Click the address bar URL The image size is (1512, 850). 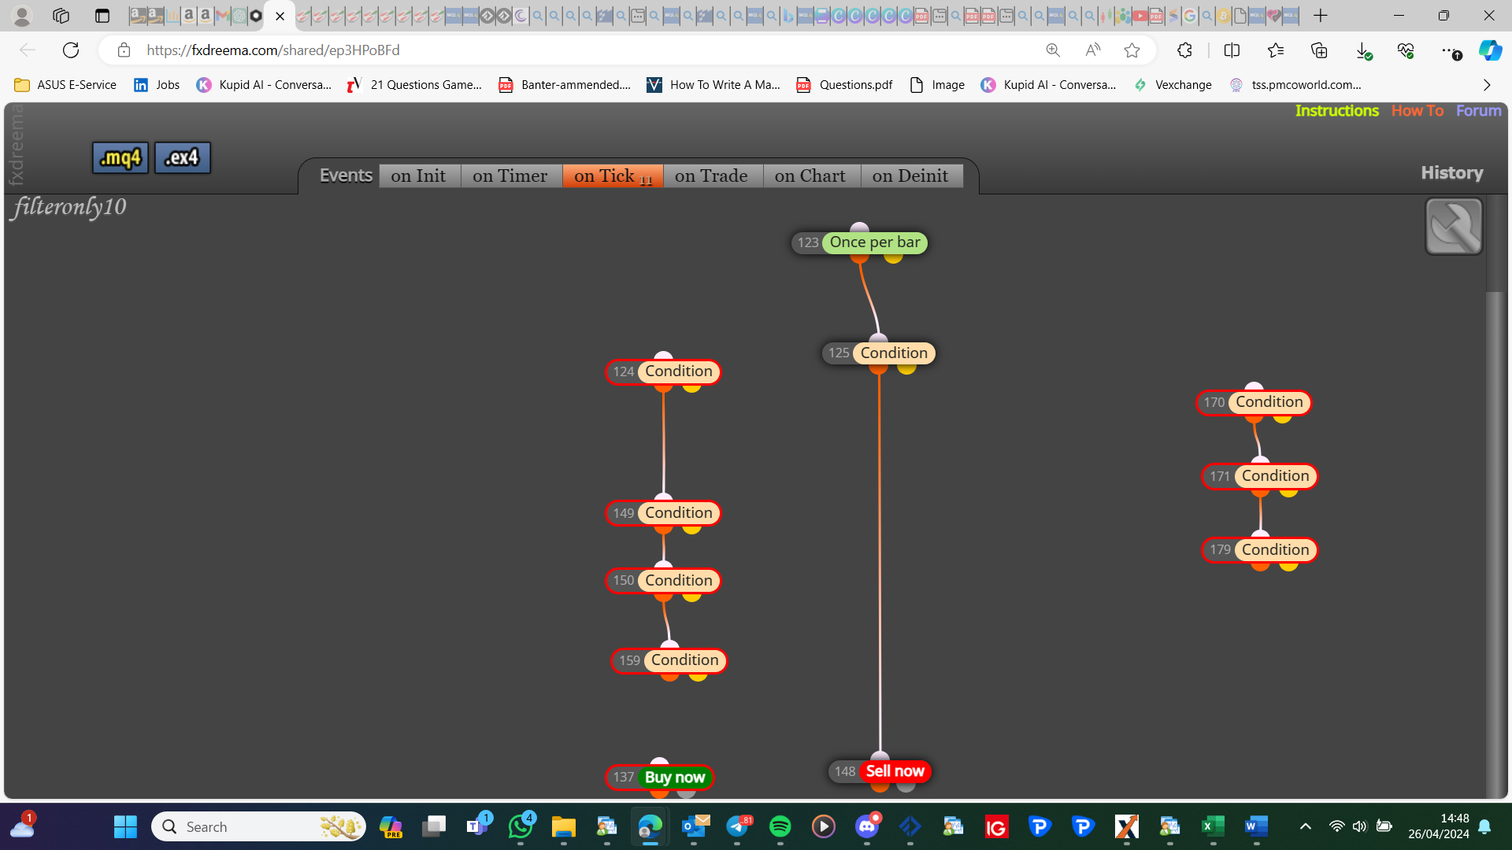pyautogui.click(x=273, y=50)
